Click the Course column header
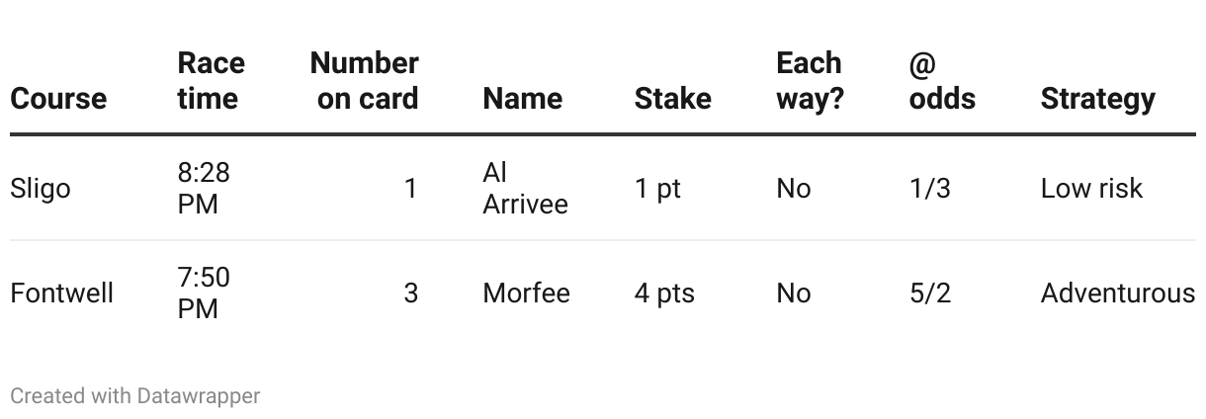The height and width of the screenshot is (419, 1206). (x=58, y=98)
